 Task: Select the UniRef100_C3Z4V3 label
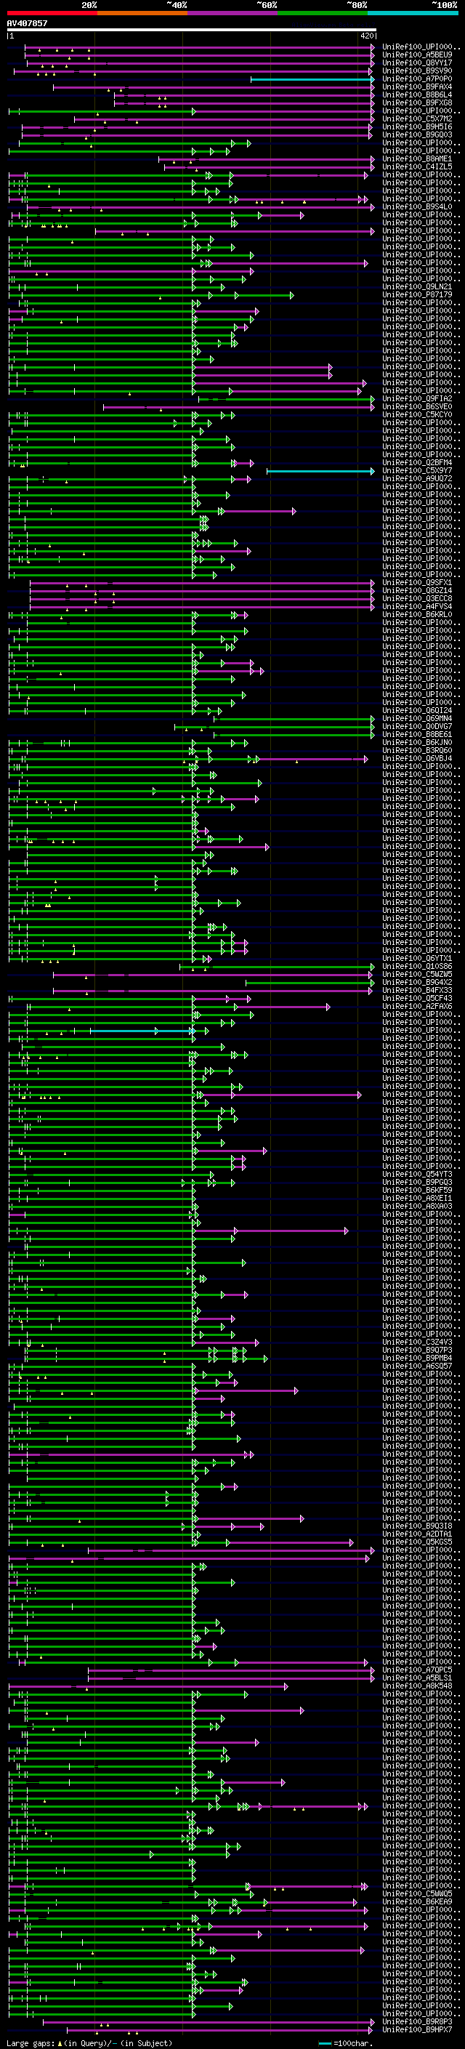[416, 1342]
